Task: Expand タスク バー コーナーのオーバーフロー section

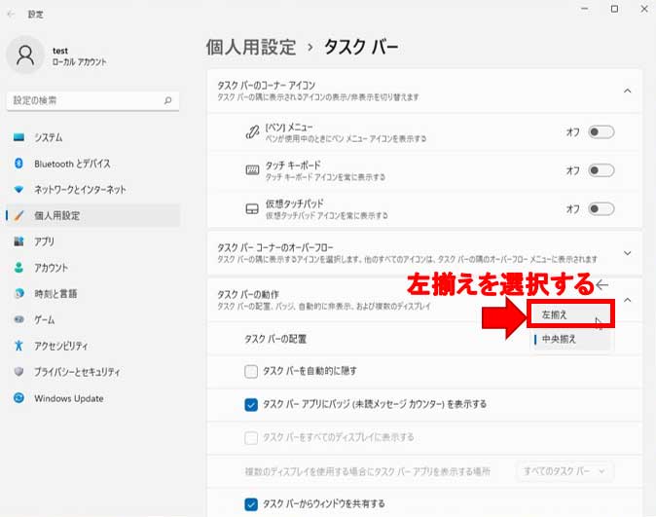Action: point(627,252)
